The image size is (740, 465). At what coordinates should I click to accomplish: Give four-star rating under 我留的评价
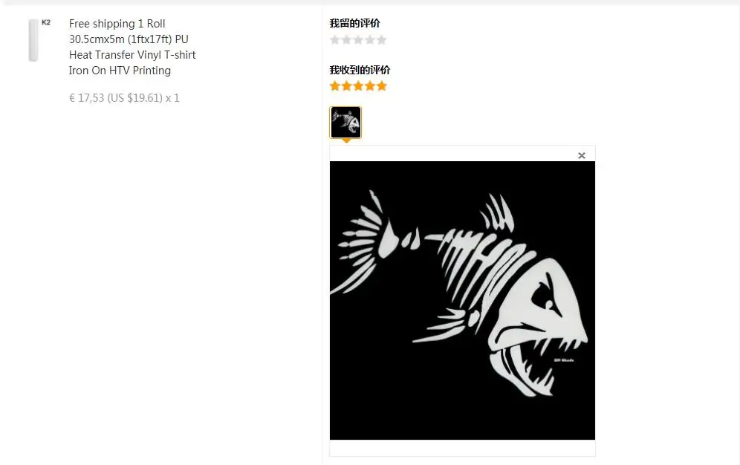[370, 40]
